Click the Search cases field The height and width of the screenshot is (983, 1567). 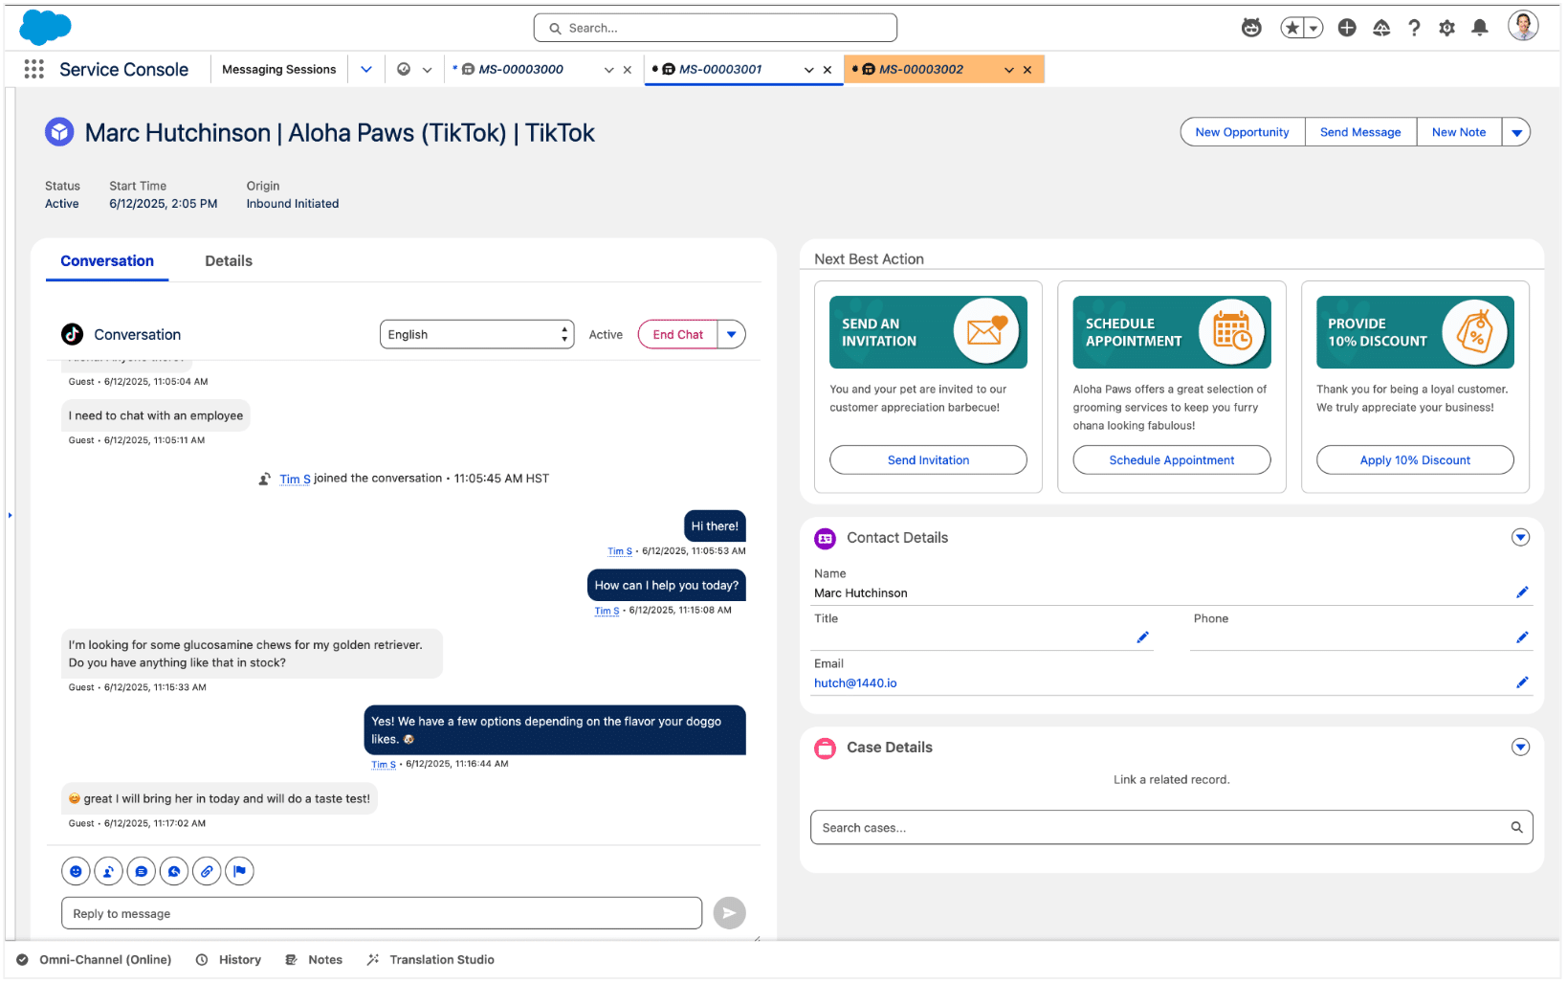coord(1171,828)
